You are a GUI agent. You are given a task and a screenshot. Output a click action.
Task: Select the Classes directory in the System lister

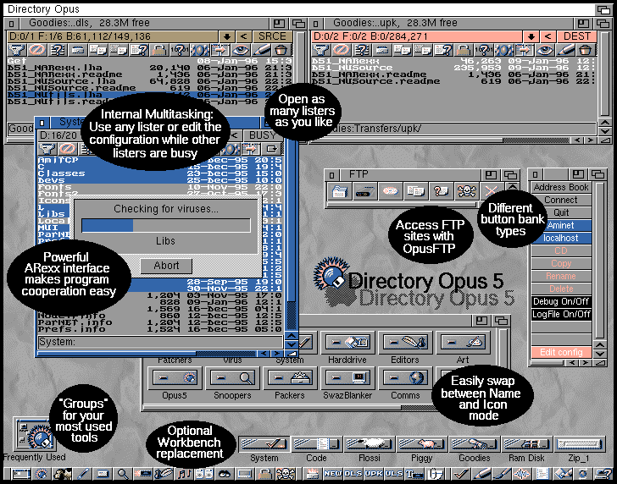[x=159, y=173]
